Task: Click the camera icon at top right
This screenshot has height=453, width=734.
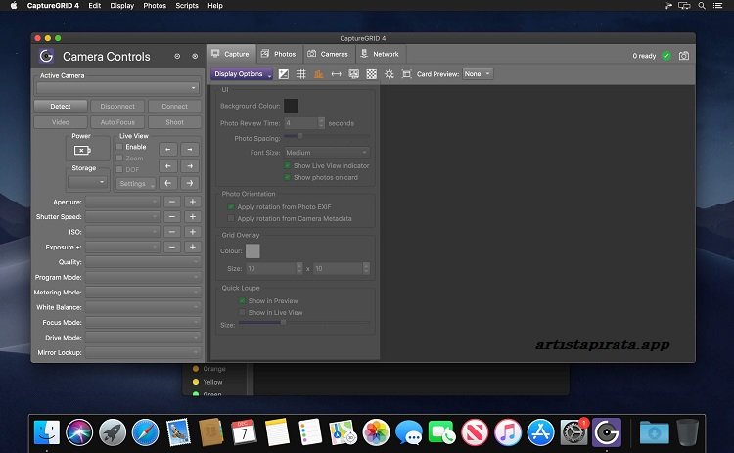Action: pyautogui.click(x=684, y=56)
